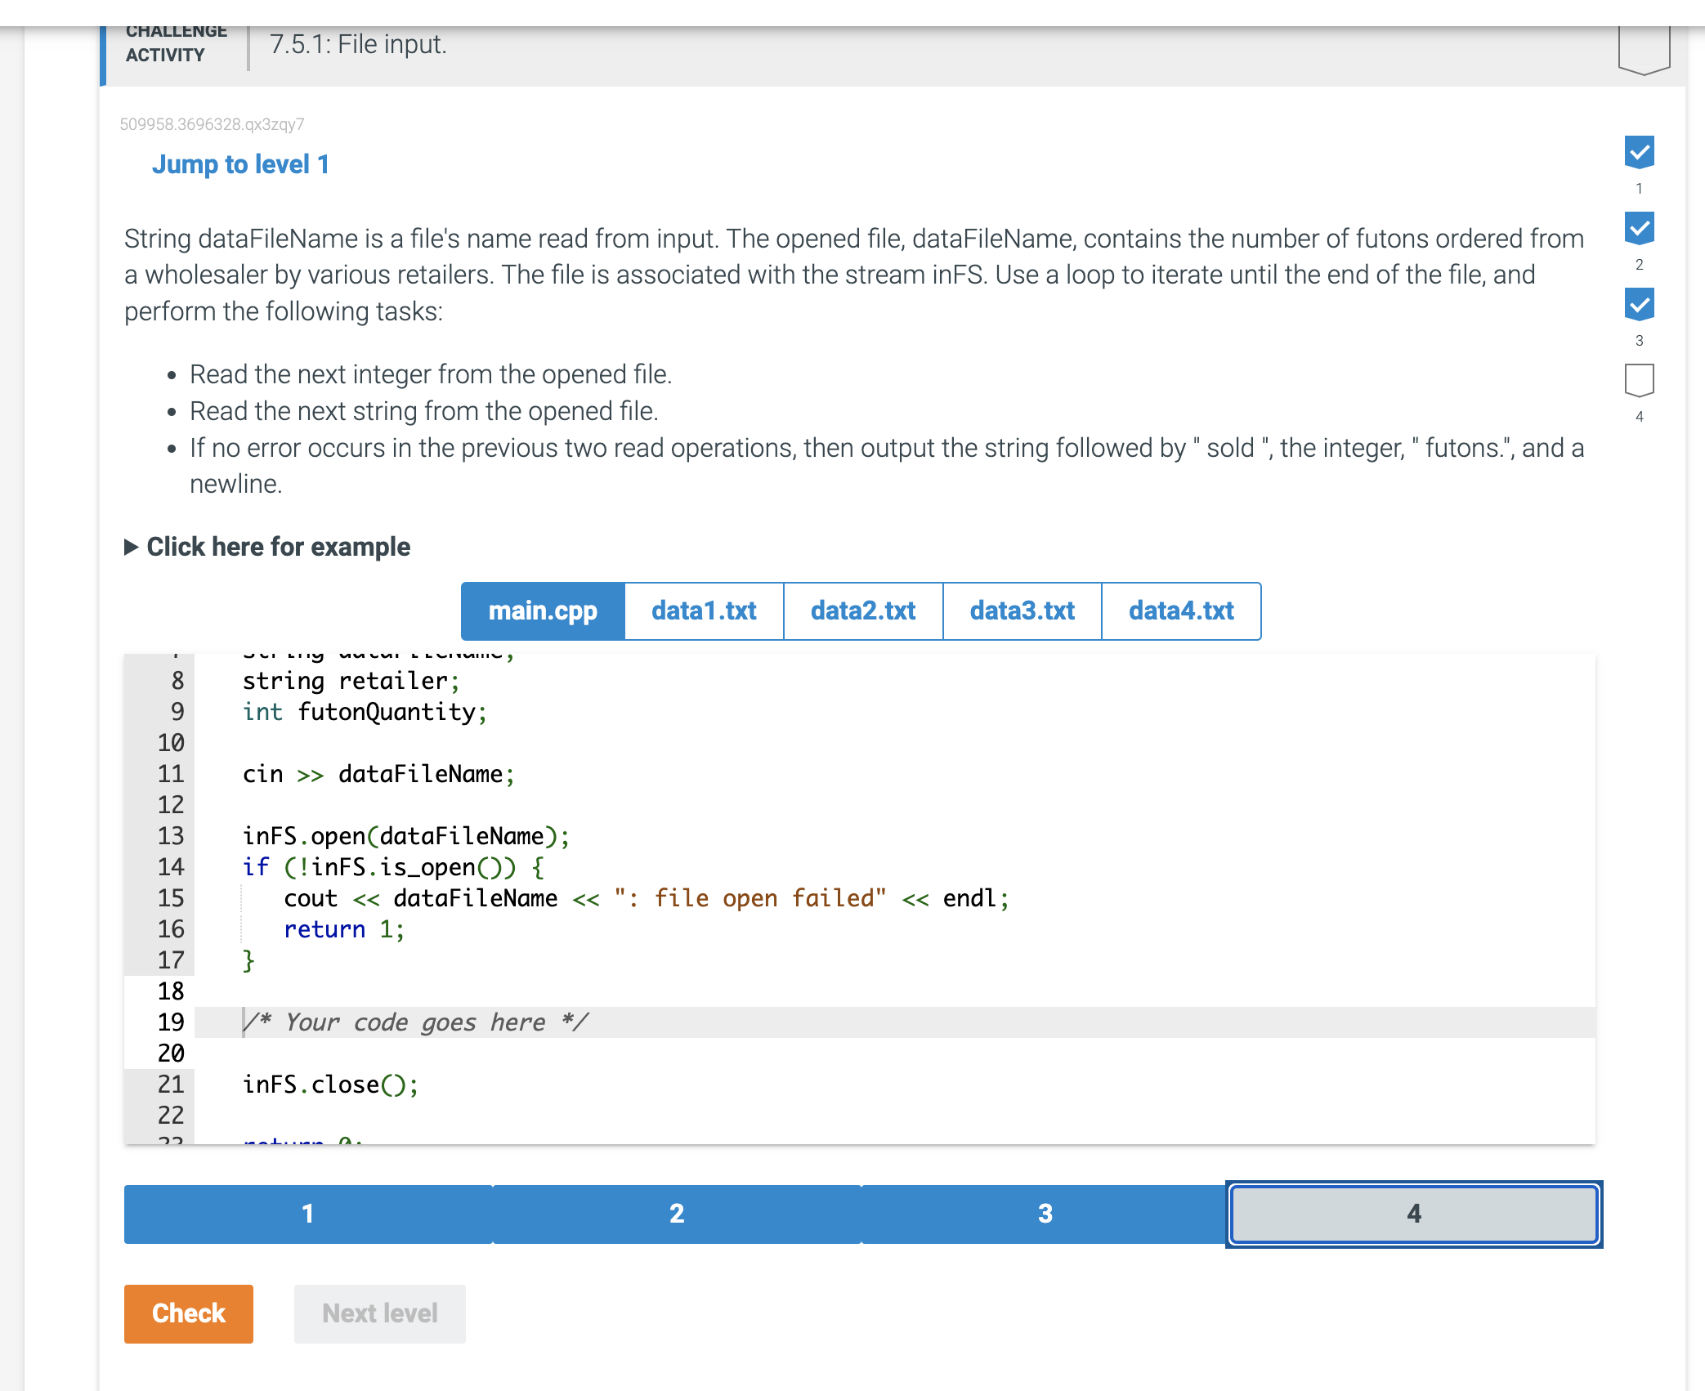Click the level 3 completed checkmark badge
Viewport: 1705px width, 1391px height.
point(1639,304)
